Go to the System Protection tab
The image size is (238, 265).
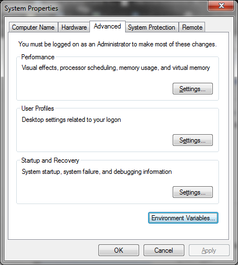[151, 27]
